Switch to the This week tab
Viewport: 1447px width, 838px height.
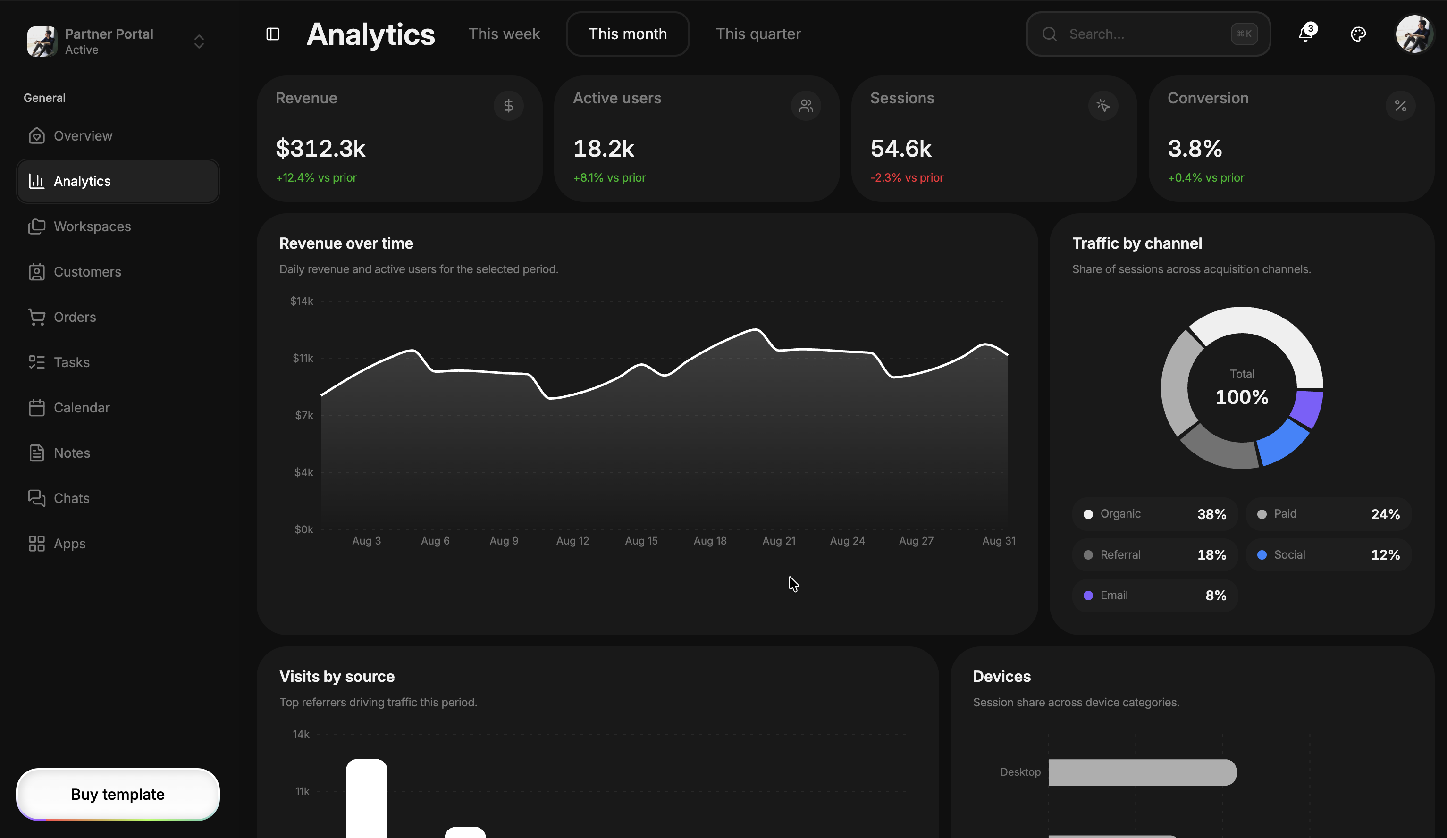pyautogui.click(x=504, y=34)
